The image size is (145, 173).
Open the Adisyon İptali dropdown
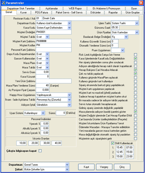coord(69,105)
